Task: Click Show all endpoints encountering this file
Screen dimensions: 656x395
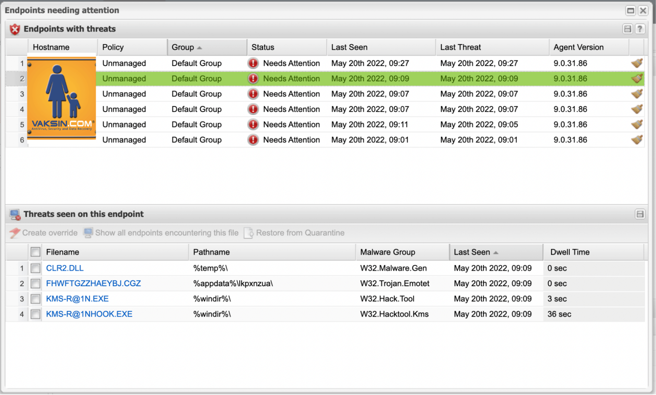Action: click(x=161, y=233)
